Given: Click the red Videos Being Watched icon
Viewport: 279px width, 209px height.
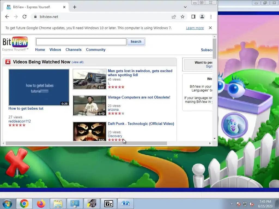Looking at the screenshot, I should [8, 62].
